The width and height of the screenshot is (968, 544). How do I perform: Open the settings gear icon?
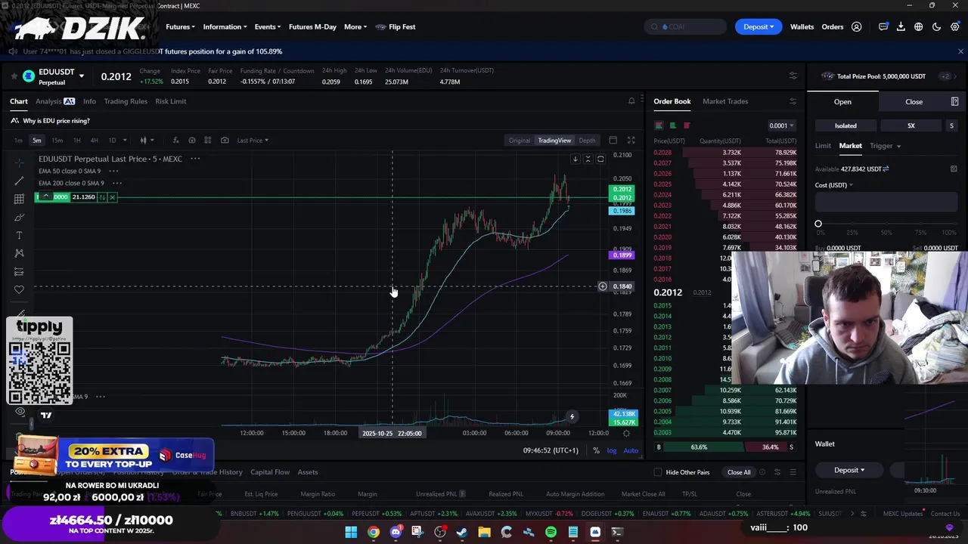point(954,26)
